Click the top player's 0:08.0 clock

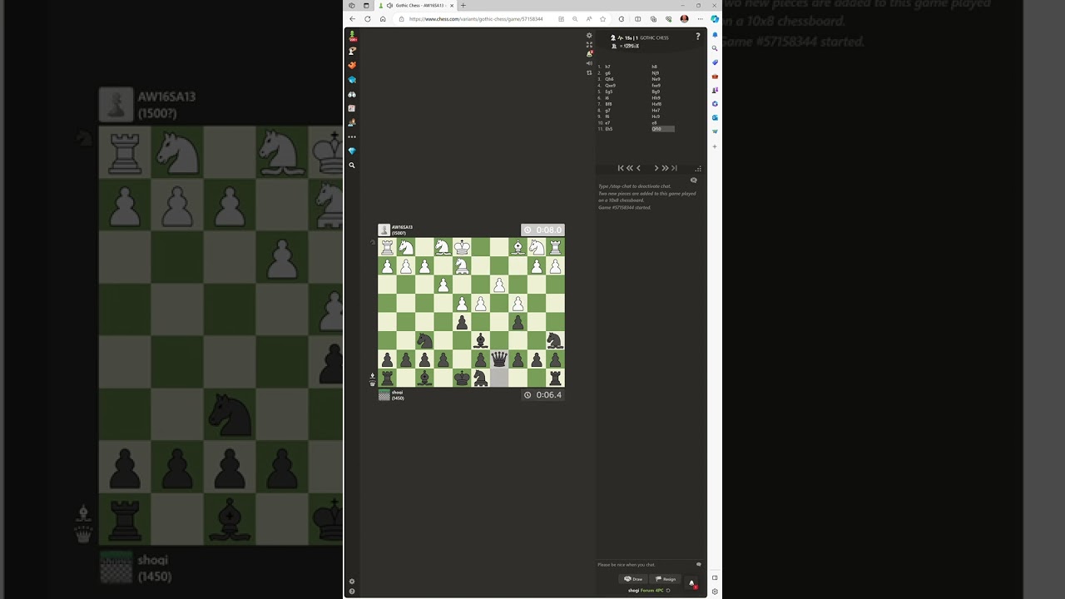pyautogui.click(x=542, y=230)
